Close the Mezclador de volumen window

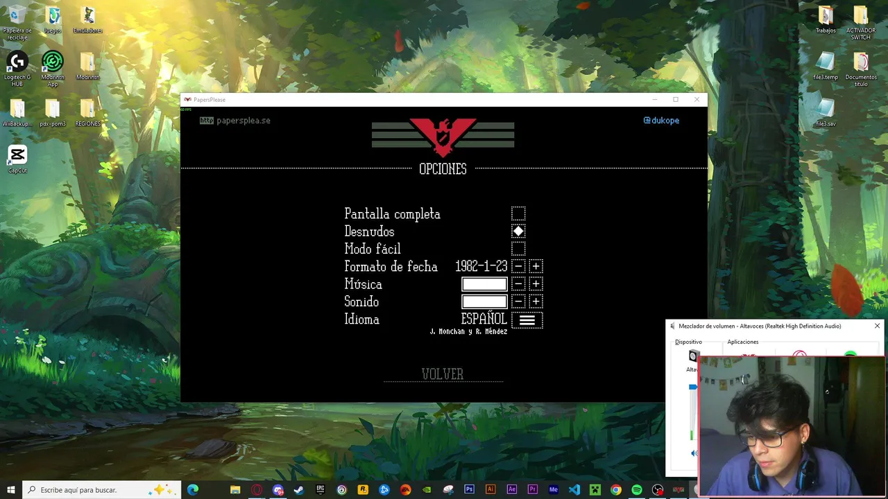[877, 326]
